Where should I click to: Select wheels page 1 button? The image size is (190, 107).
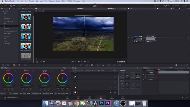(8, 94)
